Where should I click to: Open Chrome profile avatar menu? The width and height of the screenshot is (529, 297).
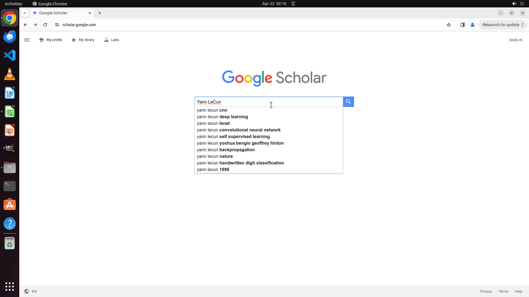click(x=473, y=25)
